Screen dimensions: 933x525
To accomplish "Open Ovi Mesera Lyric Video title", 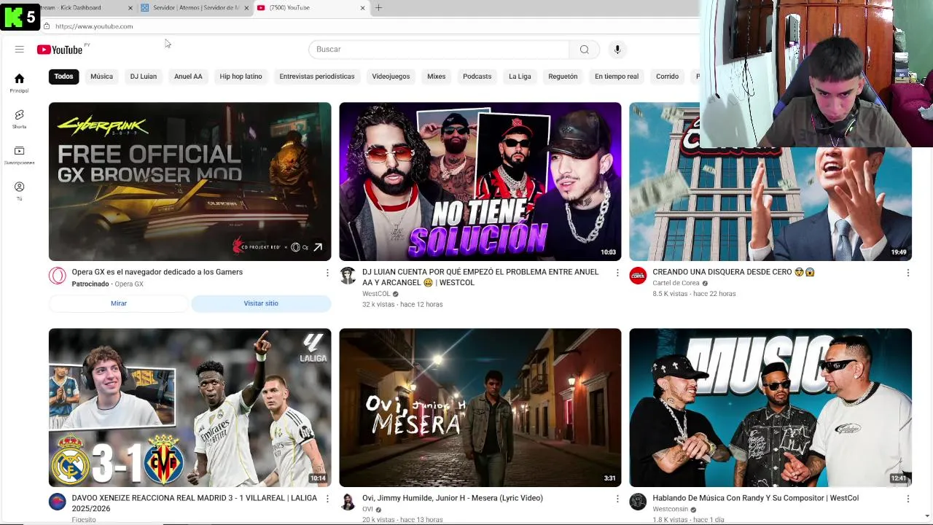I will click(453, 498).
